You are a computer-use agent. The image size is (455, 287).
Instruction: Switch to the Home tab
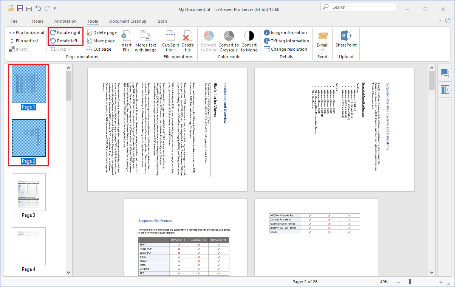(38, 21)
